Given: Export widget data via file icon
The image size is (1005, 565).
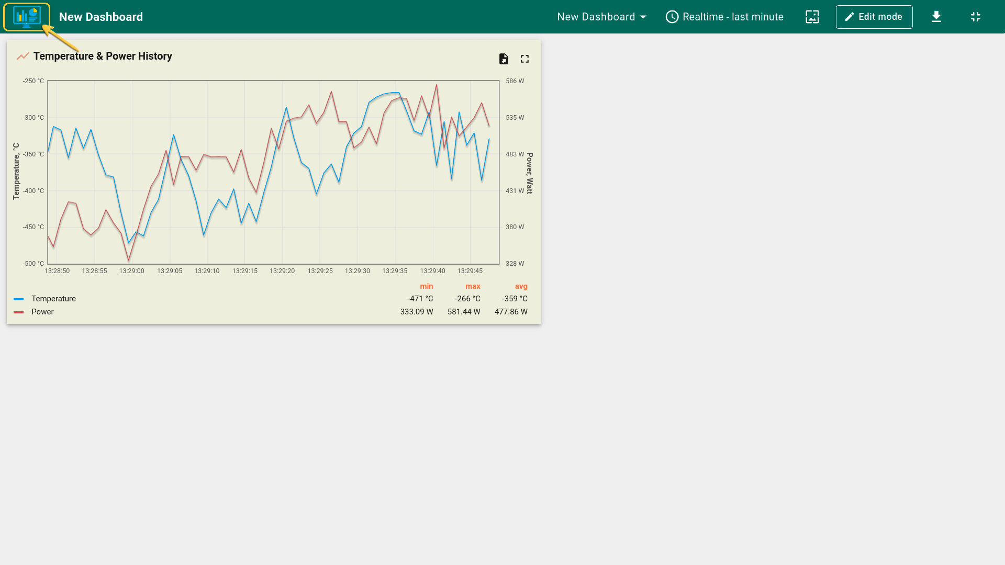Looking at the screenshot, I should tap(504, 59).
